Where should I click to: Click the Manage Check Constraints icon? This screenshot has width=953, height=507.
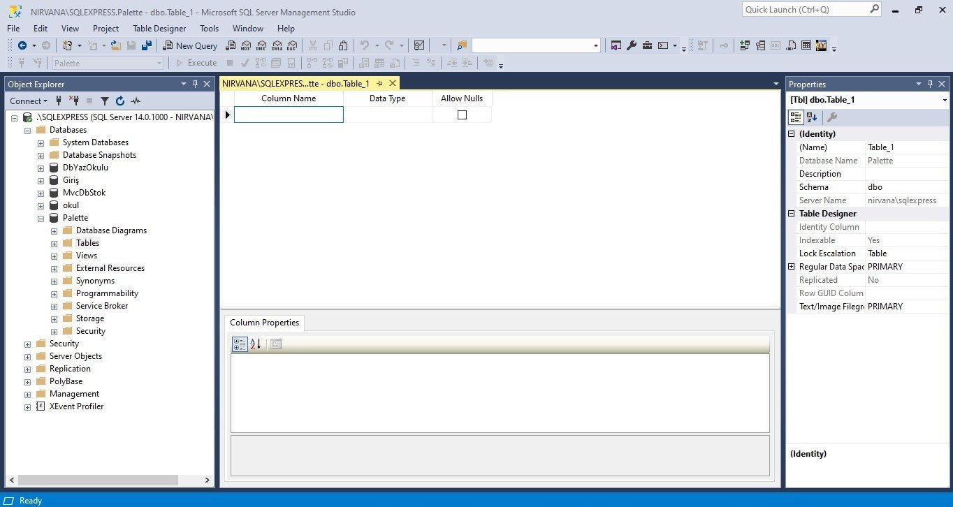806,45
